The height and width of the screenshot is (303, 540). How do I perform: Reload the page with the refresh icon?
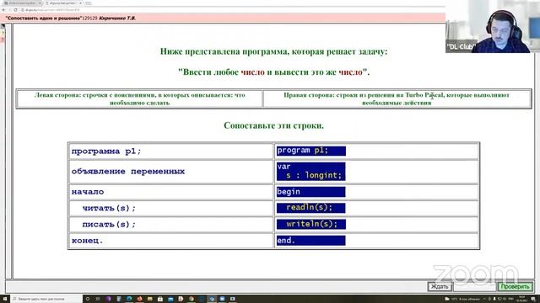click(15, 10)
